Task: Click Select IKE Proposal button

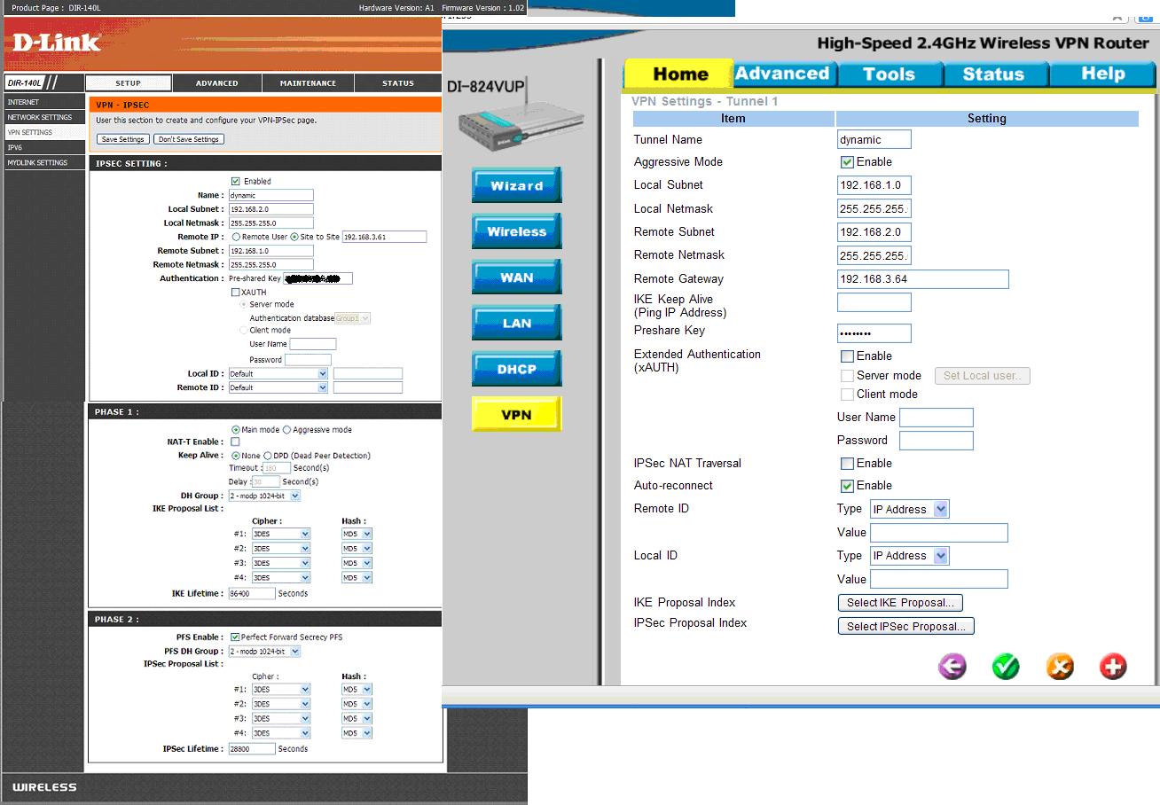Action: point(899,603)
